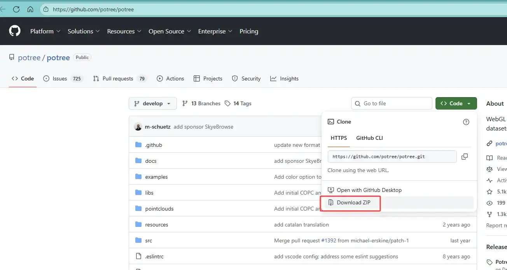Open the Open Source menu
Screen dimensions: 507x270
pos(170,31)
